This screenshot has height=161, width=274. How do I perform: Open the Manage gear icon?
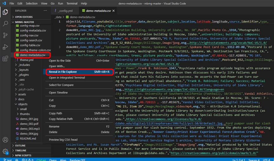pyautogui.click(x=5, y=151)
